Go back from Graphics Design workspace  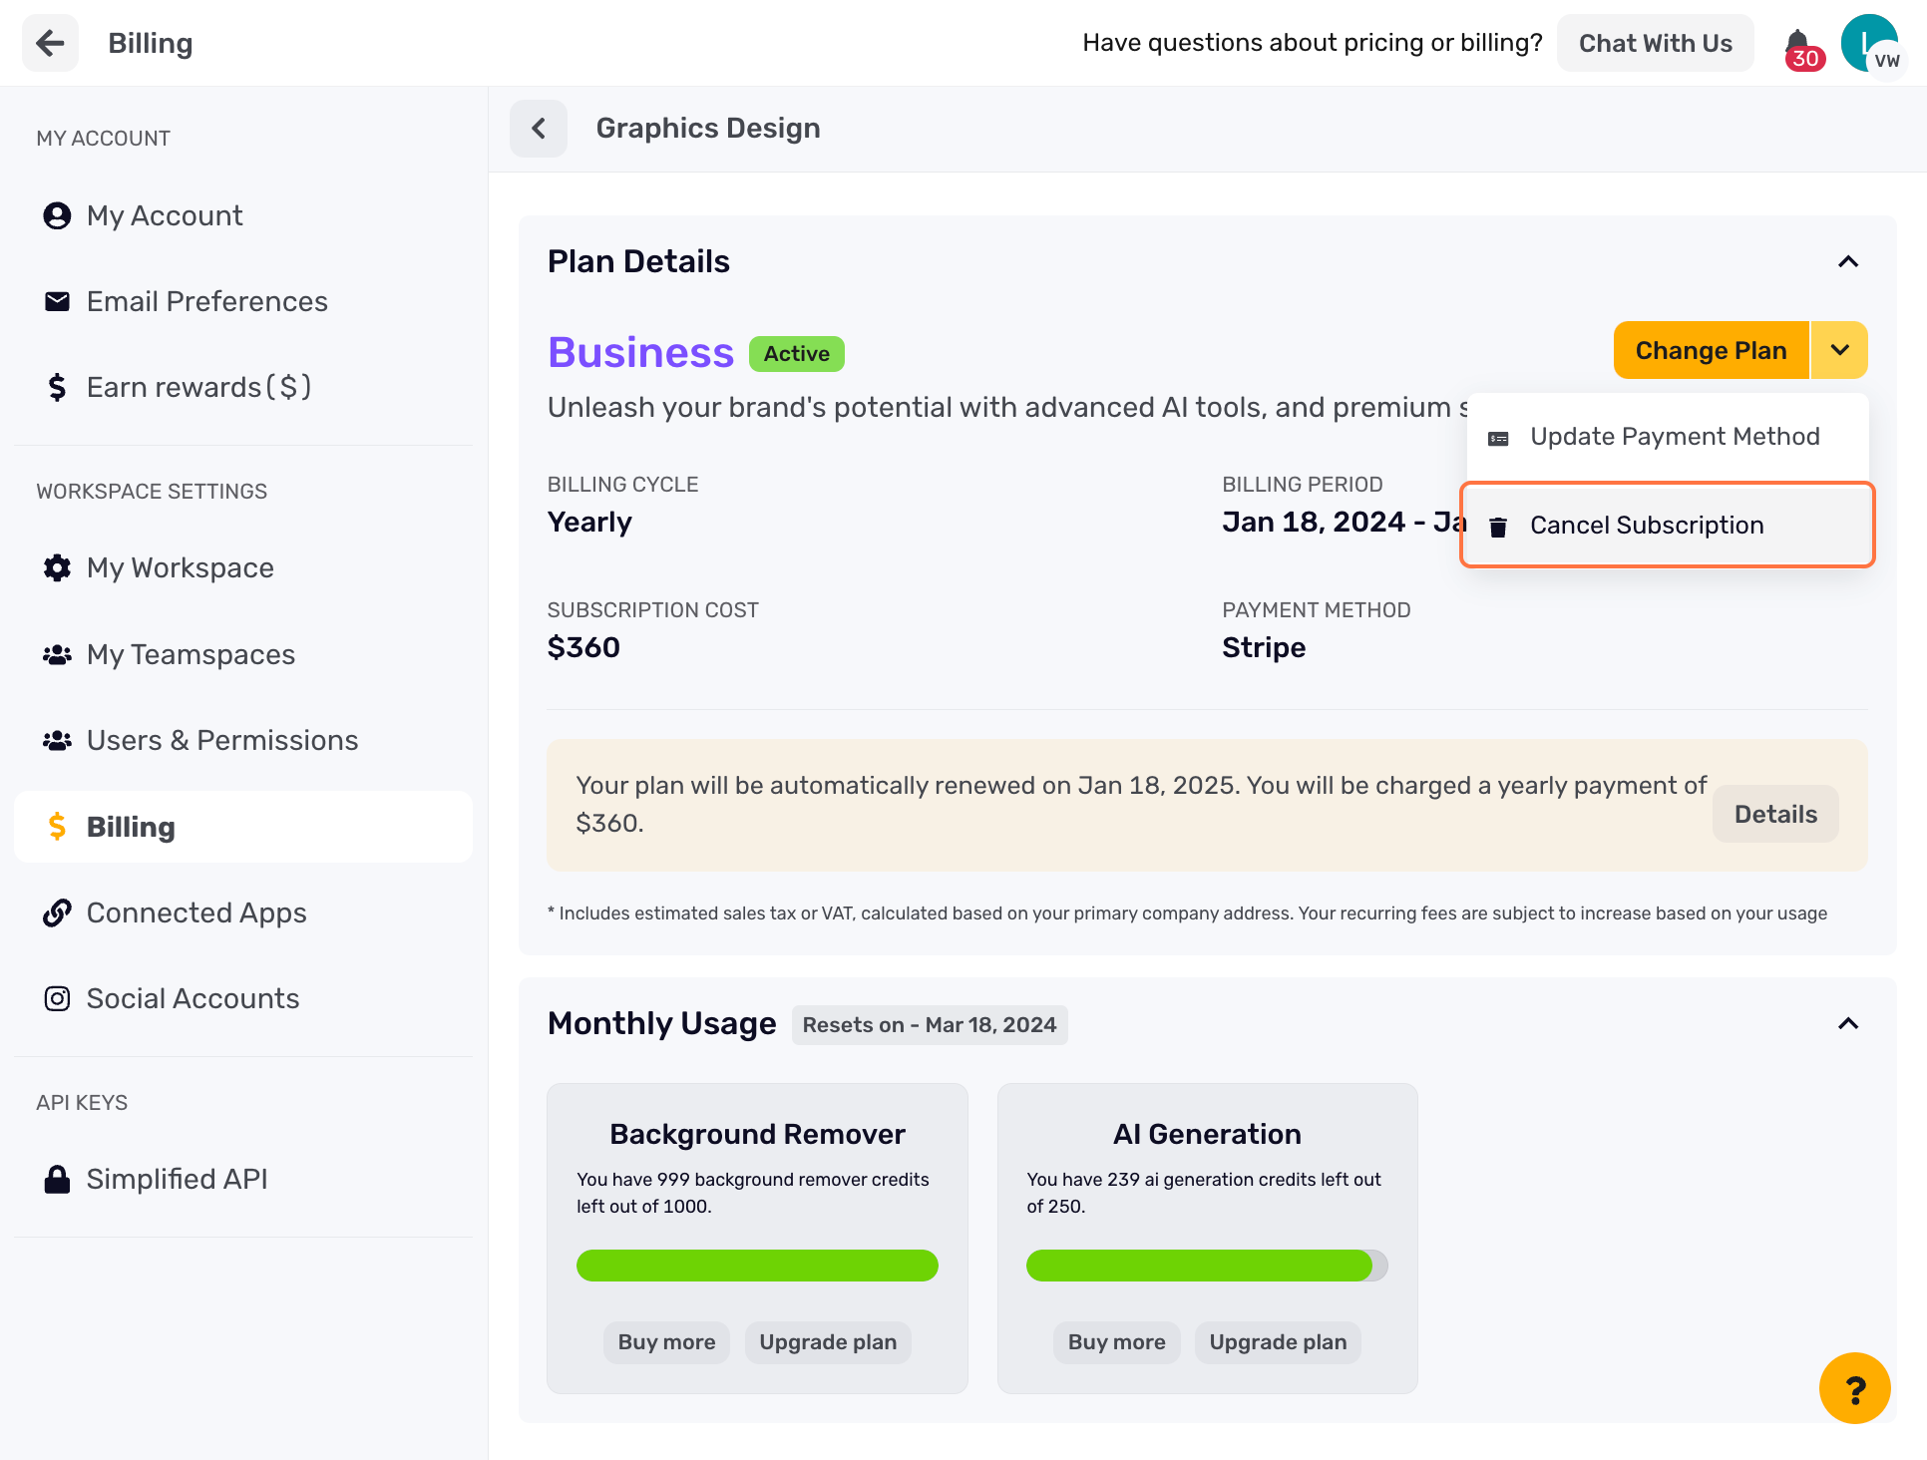pos(539,129)
